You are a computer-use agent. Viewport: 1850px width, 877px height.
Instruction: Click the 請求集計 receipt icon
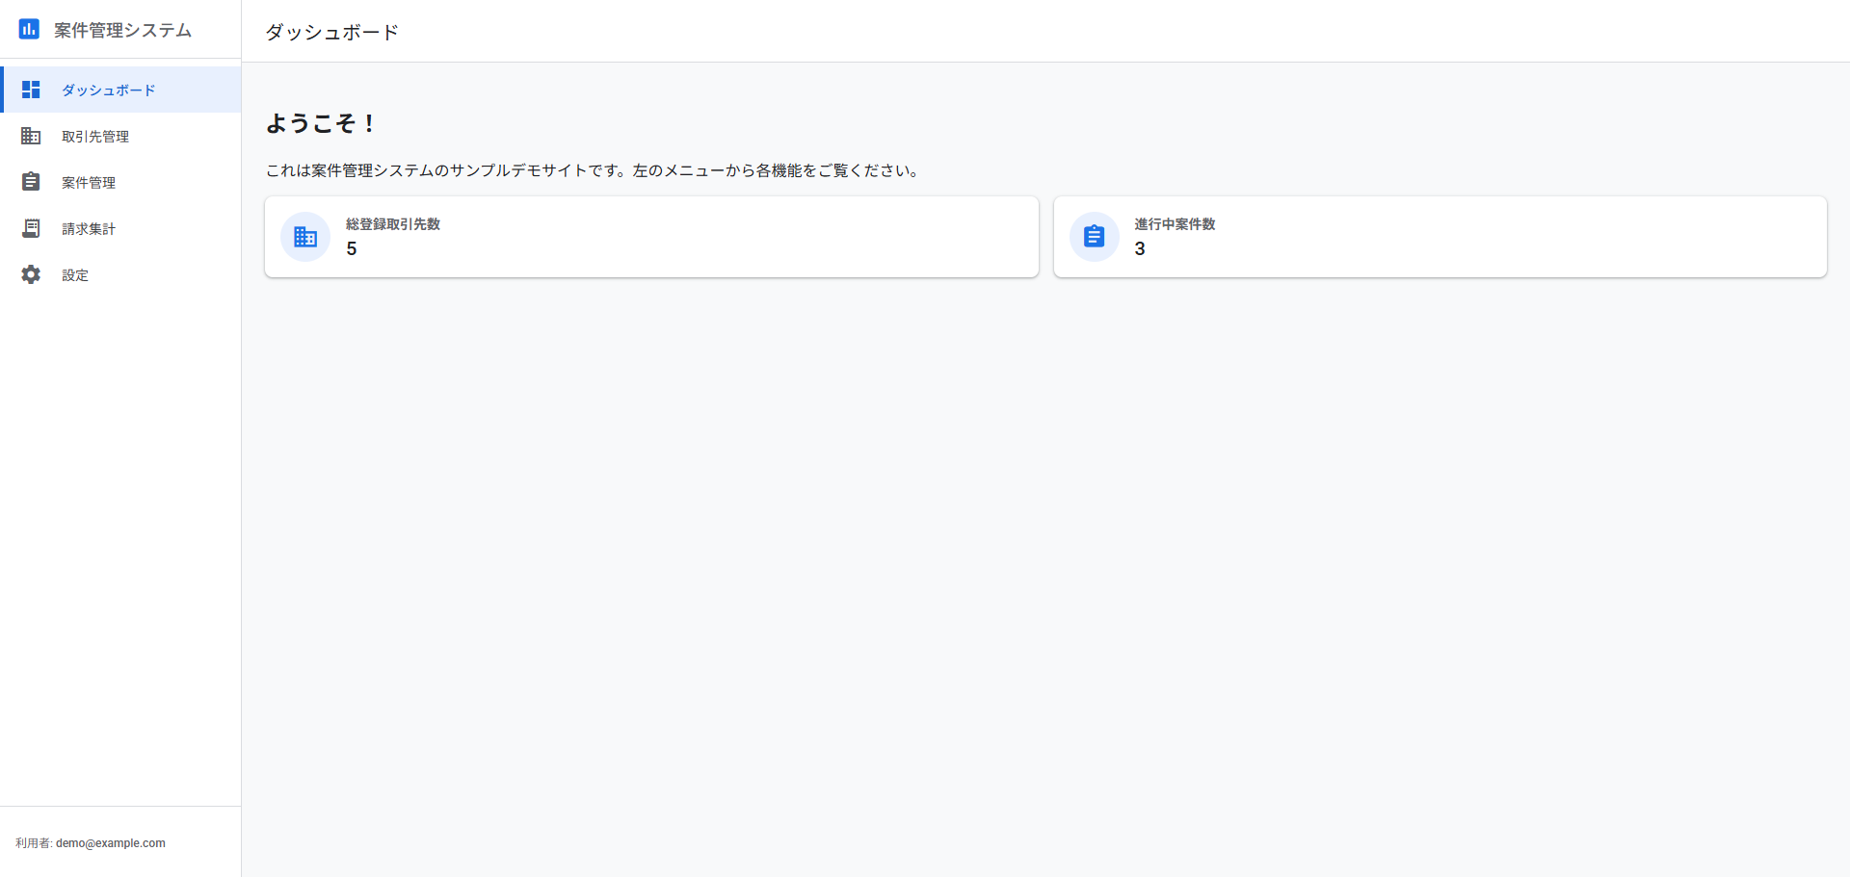coord(31,228)
